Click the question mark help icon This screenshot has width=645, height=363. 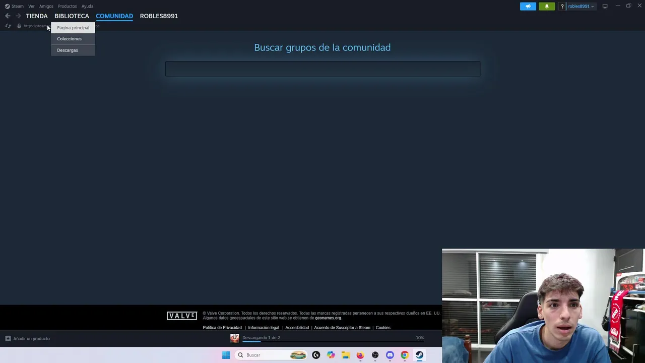562,7
